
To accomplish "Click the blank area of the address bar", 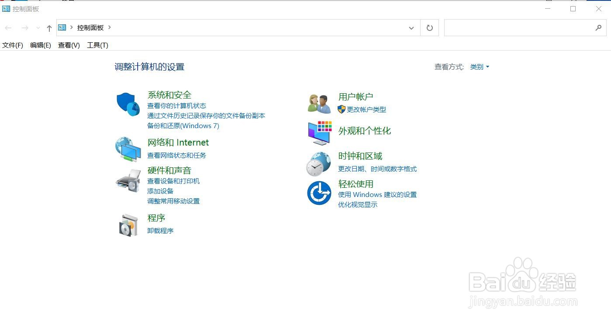I will coord(258,28).
